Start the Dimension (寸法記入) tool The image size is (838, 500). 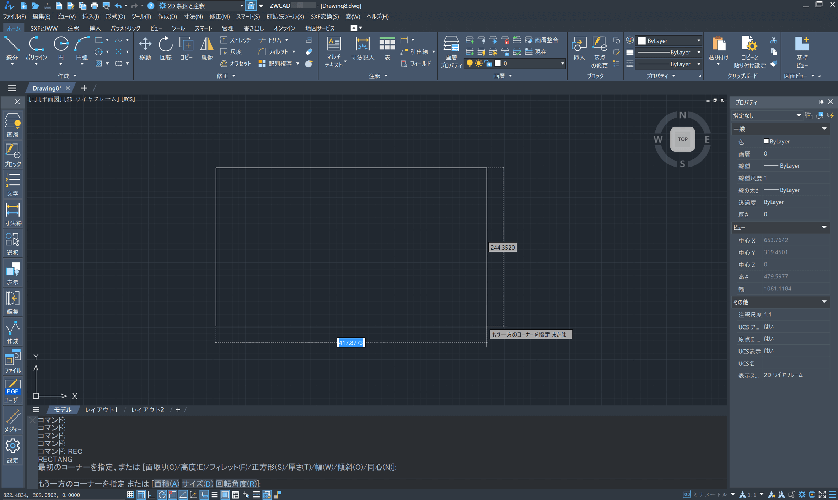point(362,48)
